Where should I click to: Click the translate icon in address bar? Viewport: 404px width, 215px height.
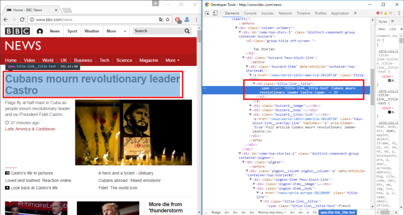point(161,20)
